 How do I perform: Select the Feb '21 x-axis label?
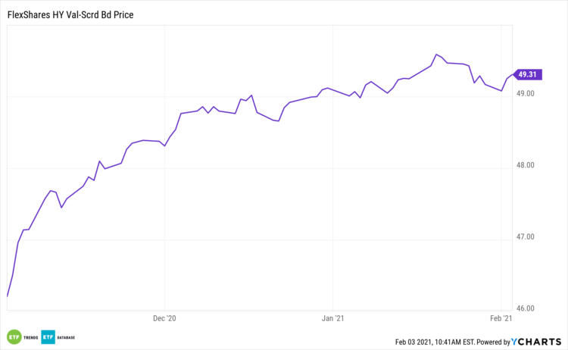(501, 319)
